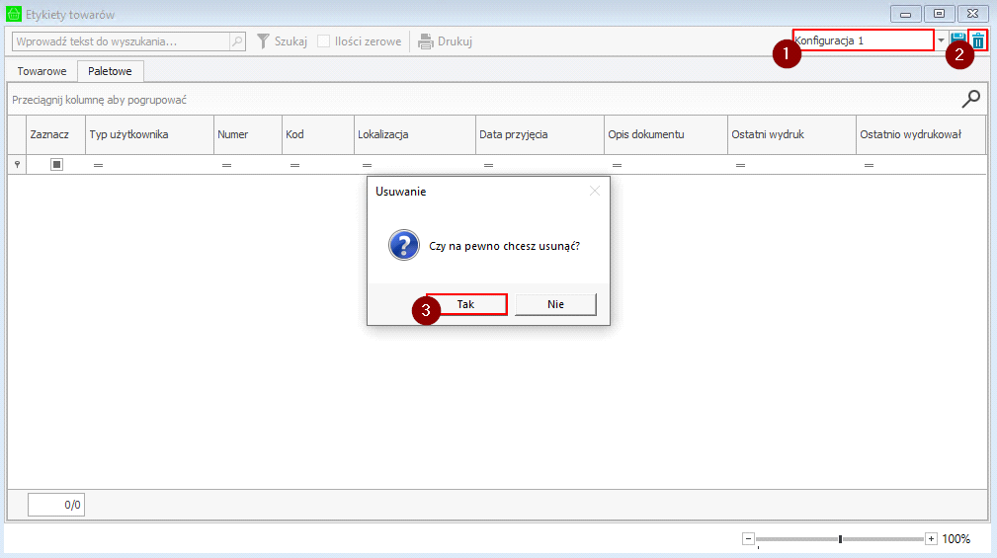Close the Usuwanie dialog with X

point(594,191)
